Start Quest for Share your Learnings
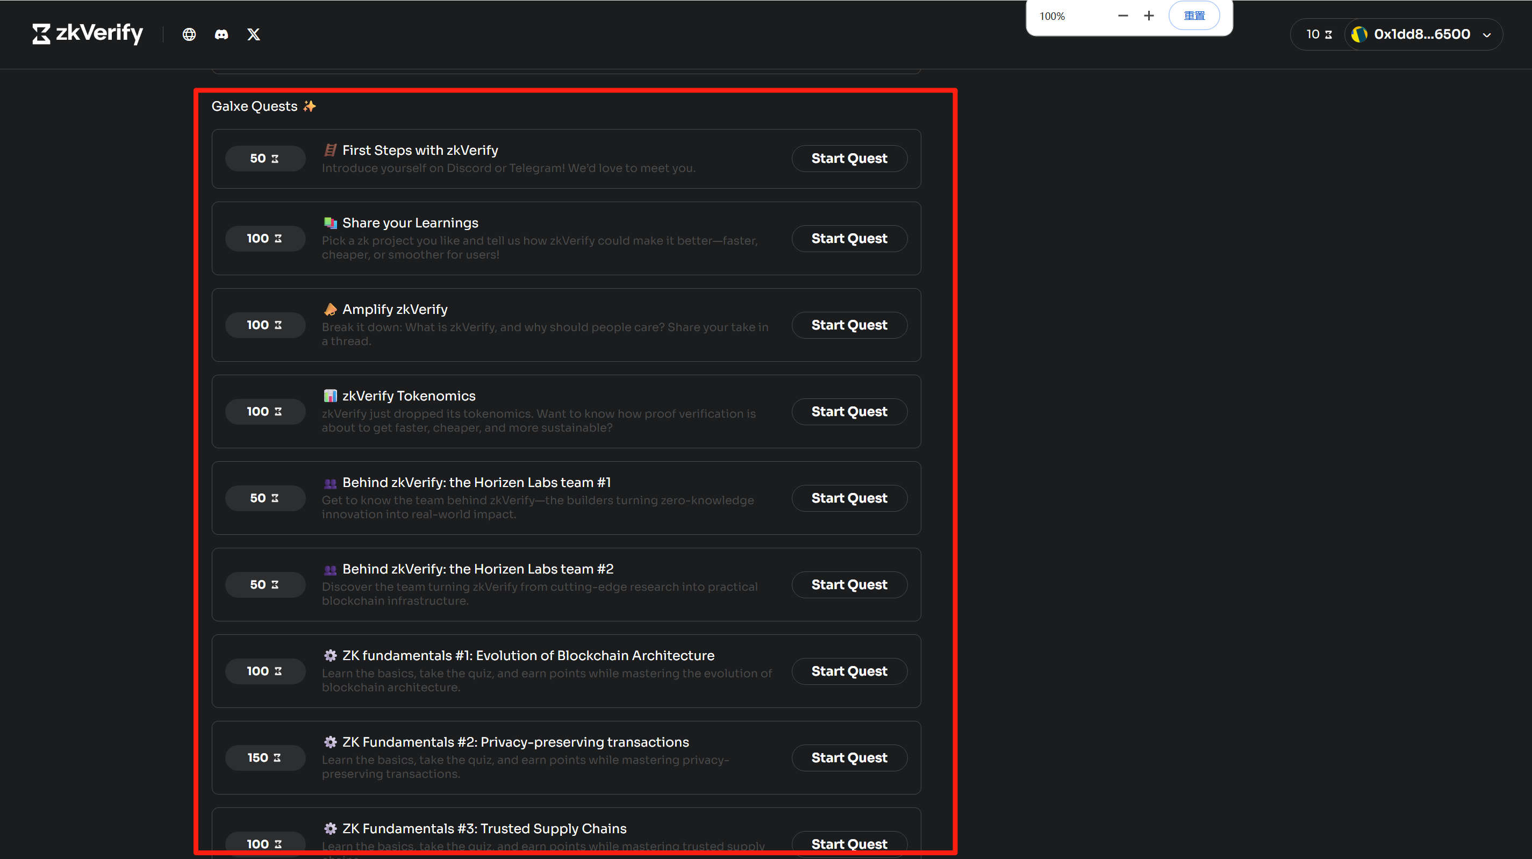Screen dimensions: 1532x859 coord(849,239)
